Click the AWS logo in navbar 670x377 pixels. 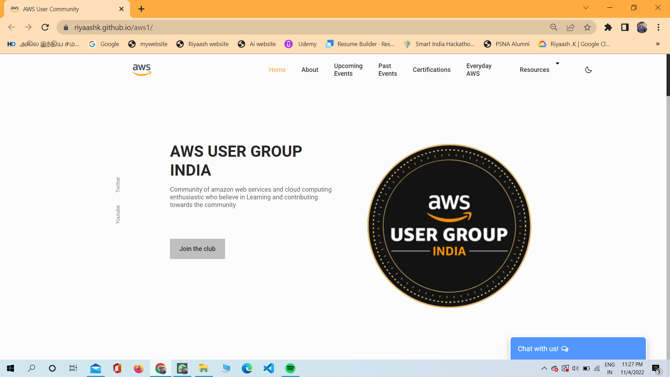[142, 69]
